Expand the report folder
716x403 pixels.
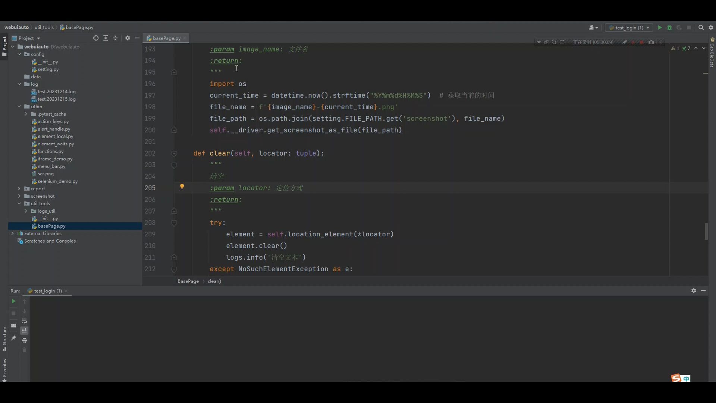point(19,188)
